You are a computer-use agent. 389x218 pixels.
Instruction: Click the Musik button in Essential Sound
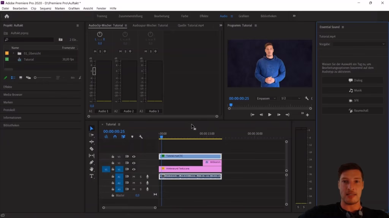pos(352,90)
